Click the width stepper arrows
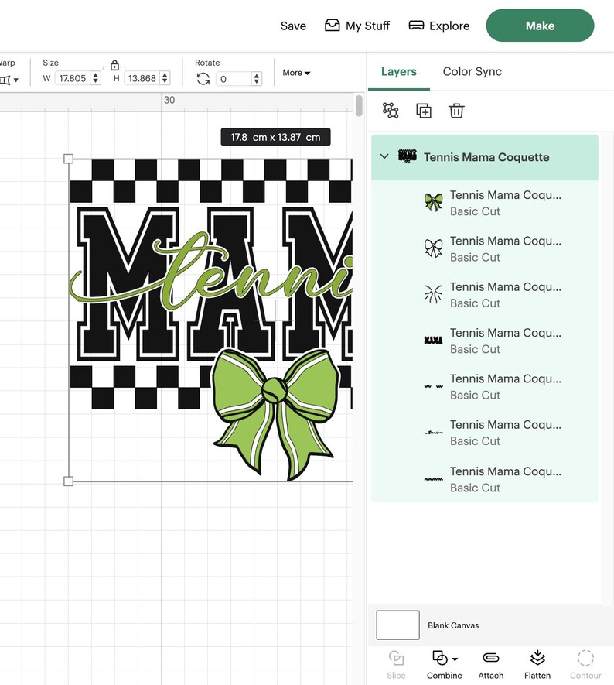The height and width of the screenshot is (685, 614). click(96, 79)
